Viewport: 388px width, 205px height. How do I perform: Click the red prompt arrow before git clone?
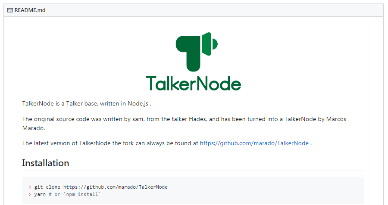coord(30,187)
